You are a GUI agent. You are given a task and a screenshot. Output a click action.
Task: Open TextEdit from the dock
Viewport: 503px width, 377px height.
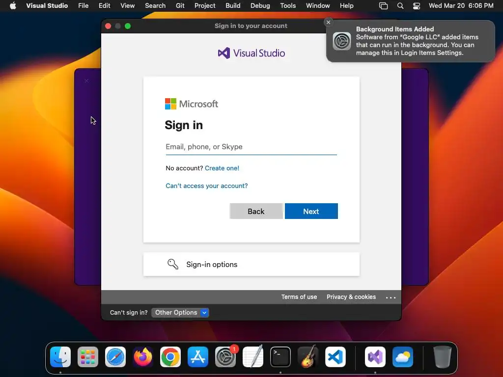[253, 357]
